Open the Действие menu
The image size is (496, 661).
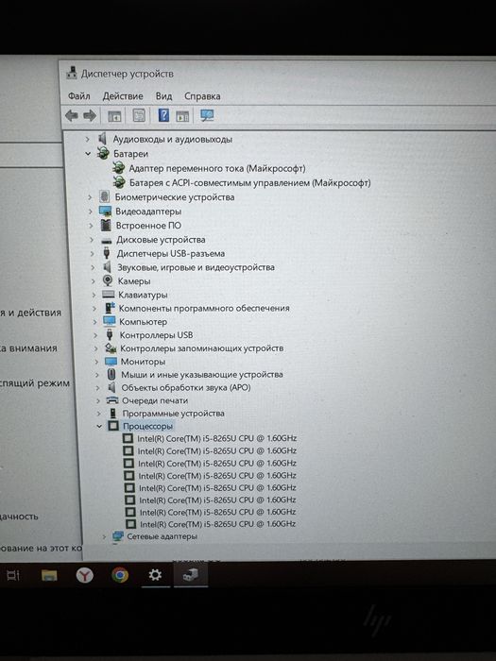[123, 96]
